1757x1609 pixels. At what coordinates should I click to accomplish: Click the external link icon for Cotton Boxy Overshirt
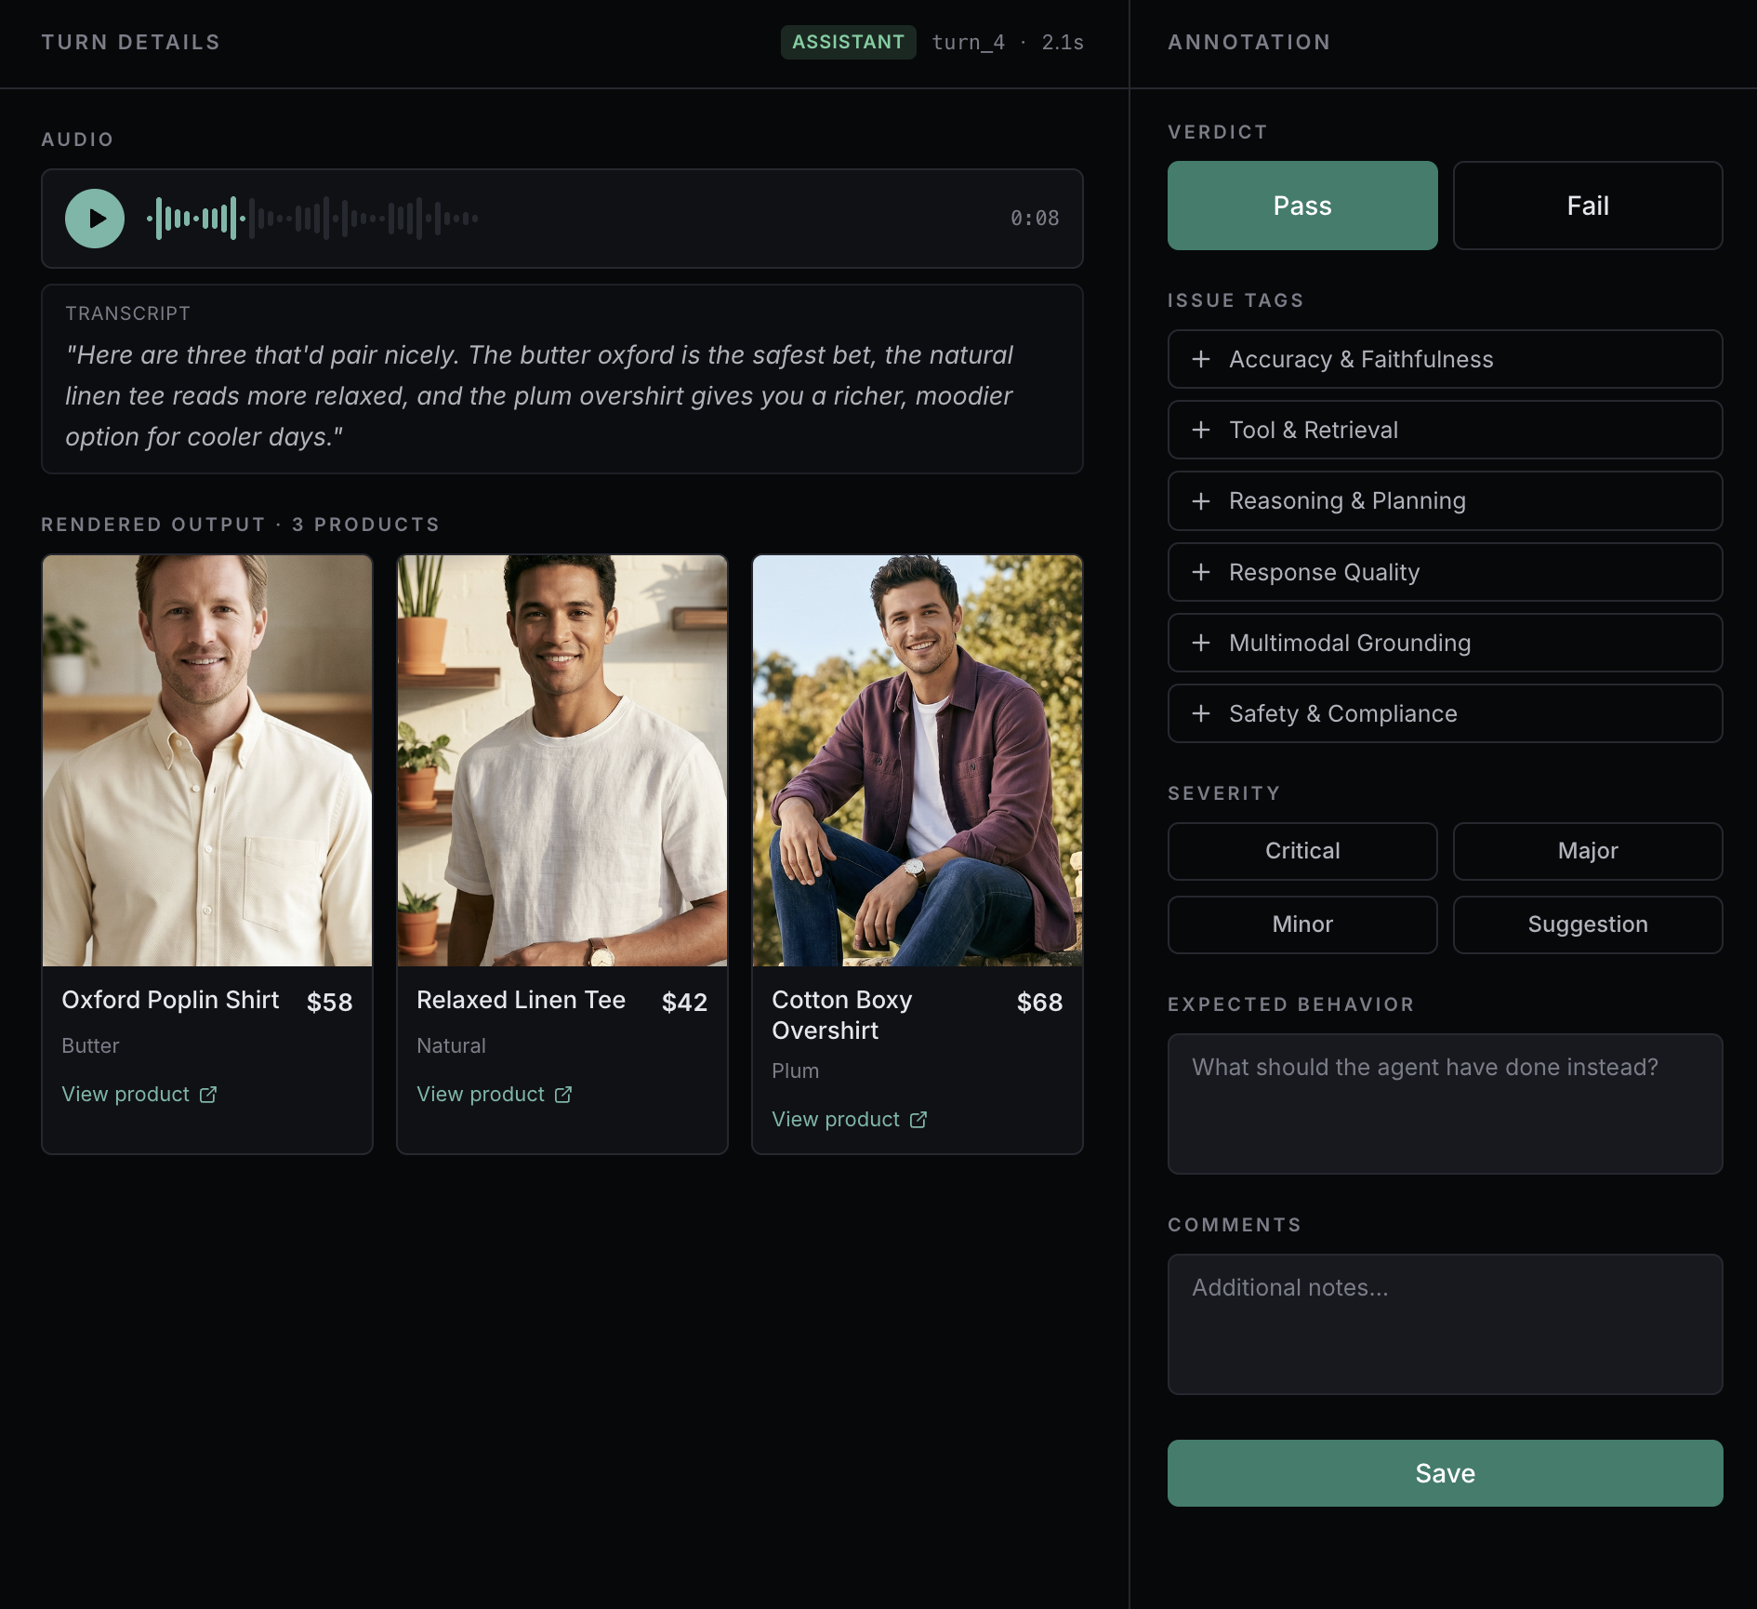coord(918,1120)
